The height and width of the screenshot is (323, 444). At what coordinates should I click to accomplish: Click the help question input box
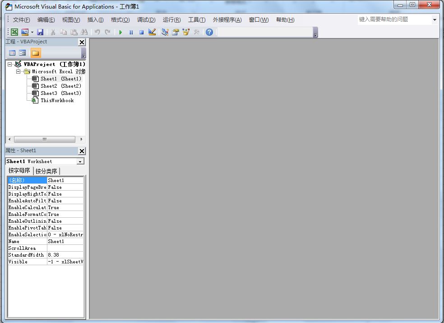394,19
